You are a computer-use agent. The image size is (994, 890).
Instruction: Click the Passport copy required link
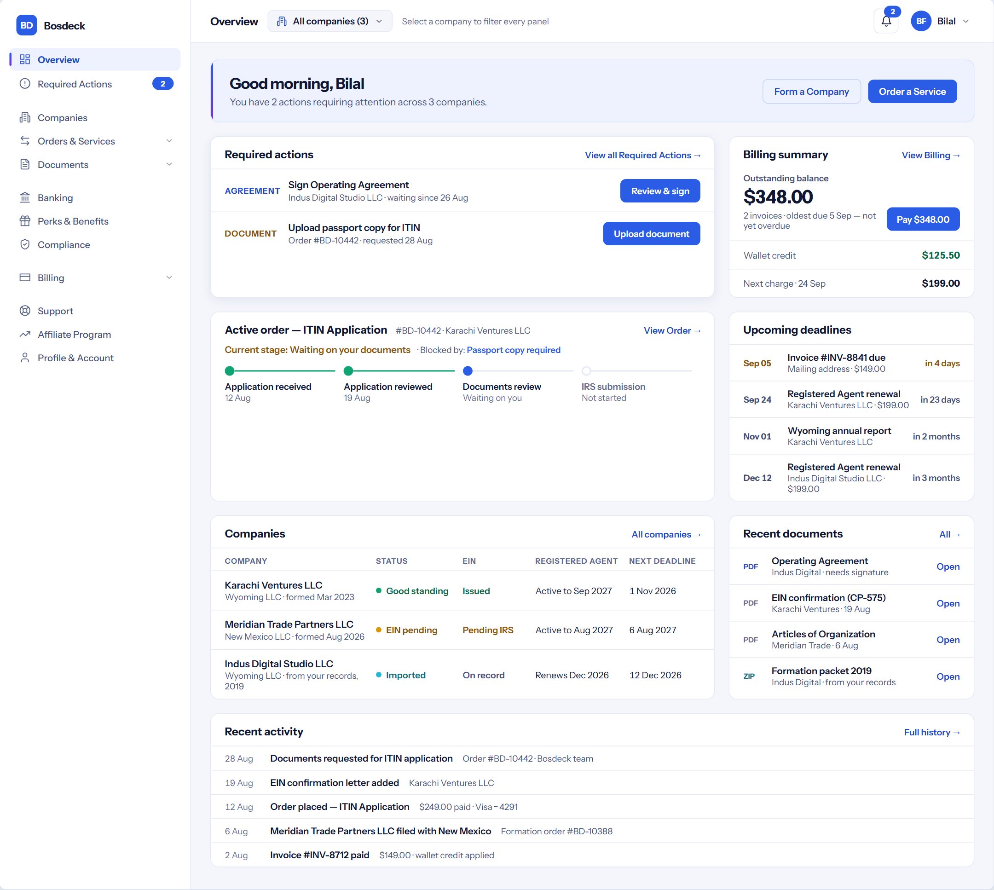pos(514,350)
